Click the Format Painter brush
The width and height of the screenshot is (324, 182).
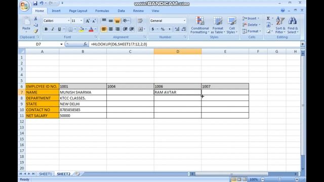click(x=36, y=31)
